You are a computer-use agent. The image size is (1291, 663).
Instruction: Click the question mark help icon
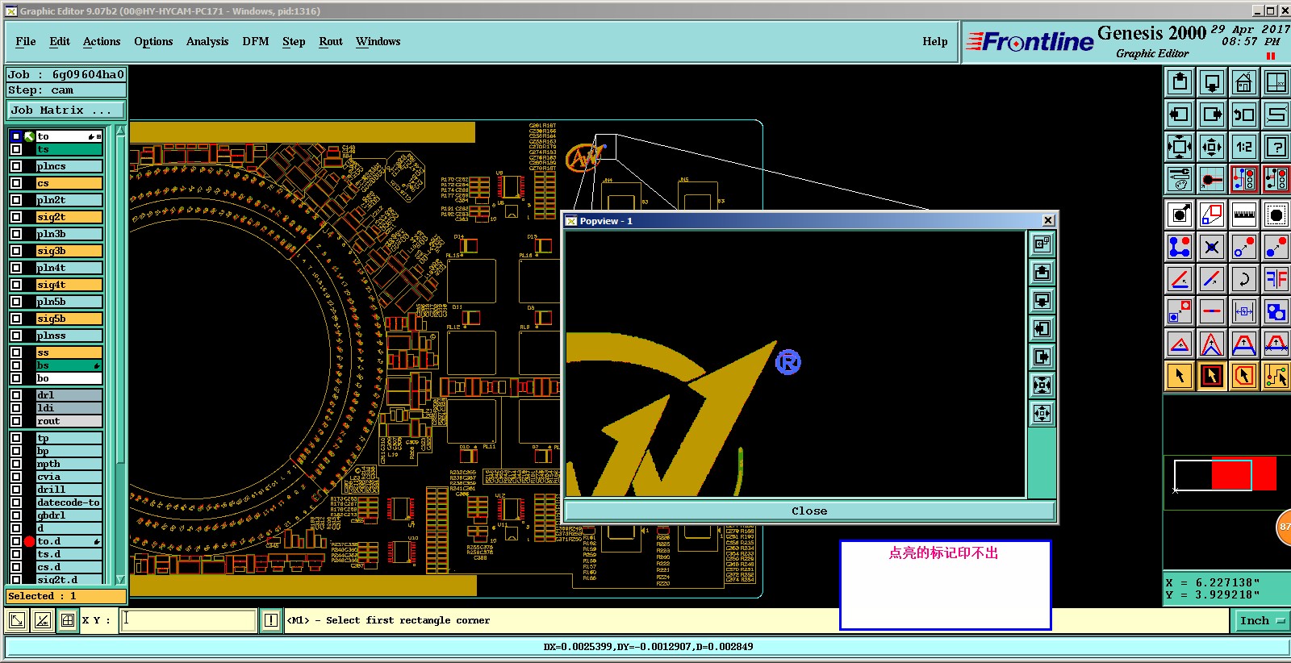pyautogui.click(x=1276, y=147)
